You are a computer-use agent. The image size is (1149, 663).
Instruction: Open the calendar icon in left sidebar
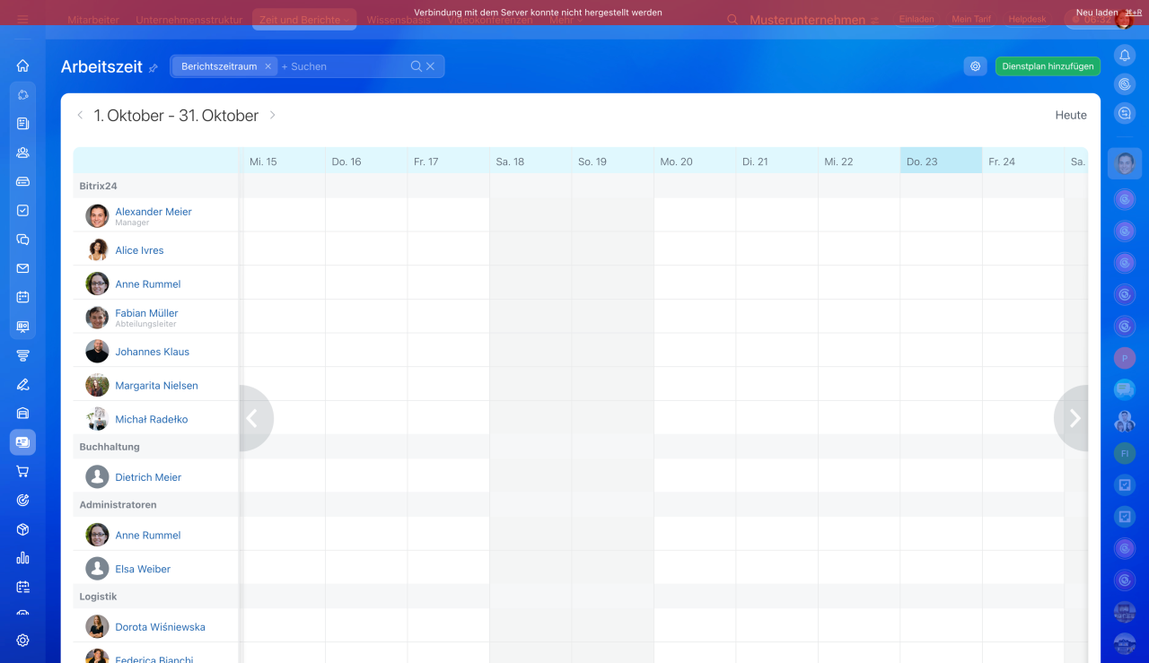[x=22, y=297]
